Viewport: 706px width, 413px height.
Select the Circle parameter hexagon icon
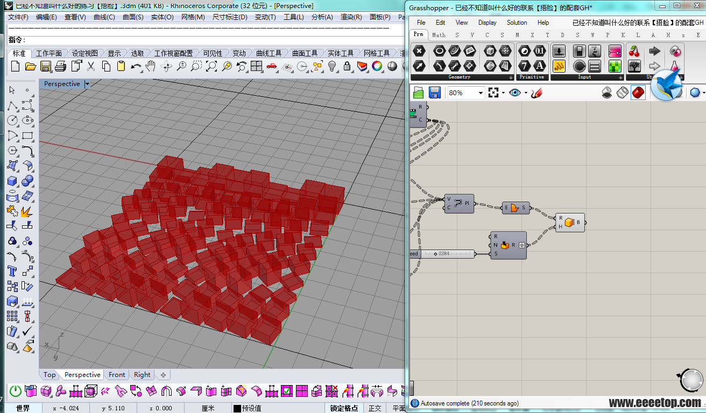440,51
